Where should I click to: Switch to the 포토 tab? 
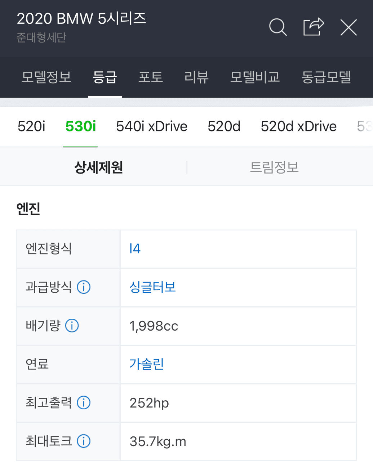coord(151,77)
